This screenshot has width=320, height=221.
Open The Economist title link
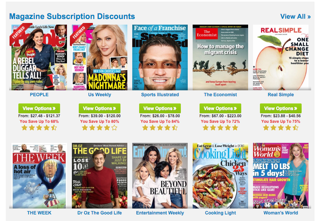tap(221, 95)
